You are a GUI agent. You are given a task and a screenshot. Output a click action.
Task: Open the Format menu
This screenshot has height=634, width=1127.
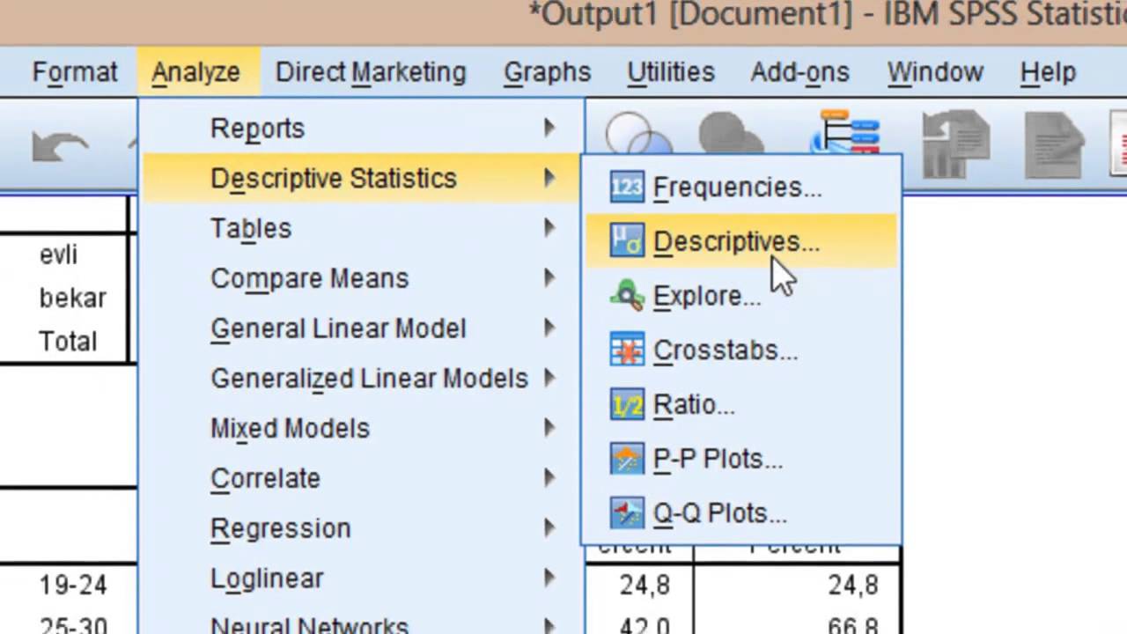(x=75, y=72)
